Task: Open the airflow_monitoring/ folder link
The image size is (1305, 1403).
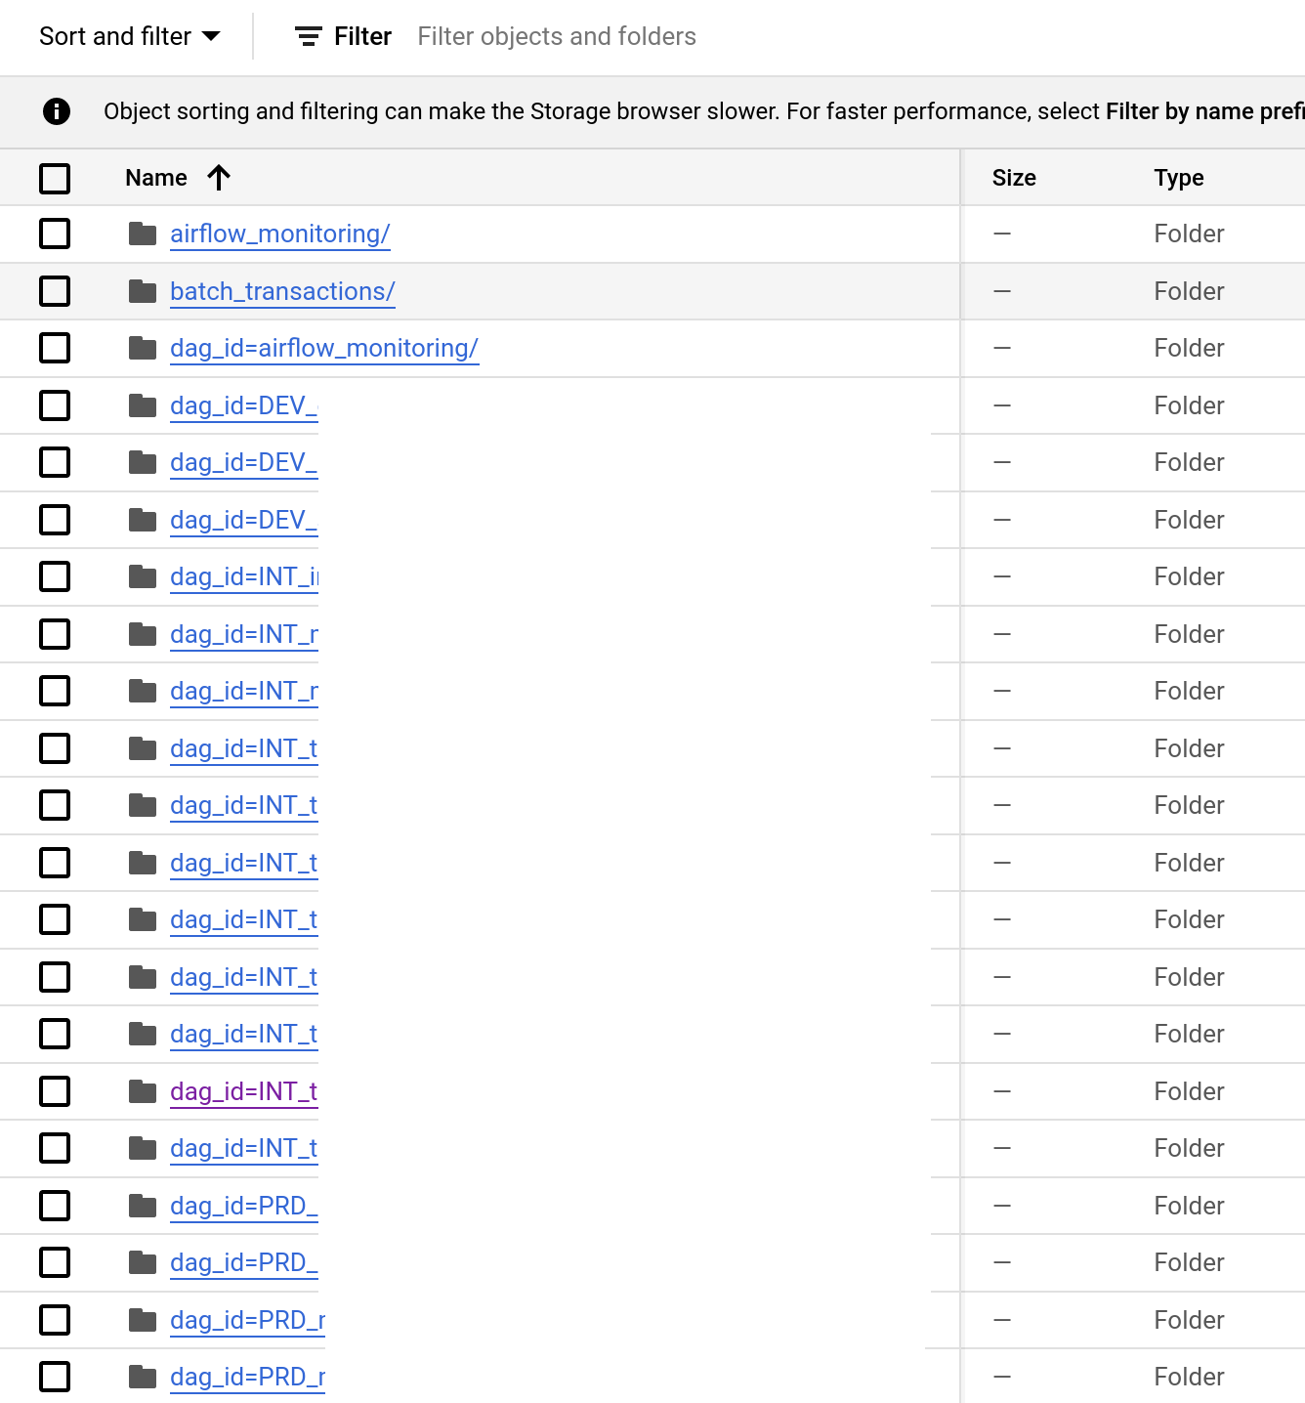Action: point(279,234)
